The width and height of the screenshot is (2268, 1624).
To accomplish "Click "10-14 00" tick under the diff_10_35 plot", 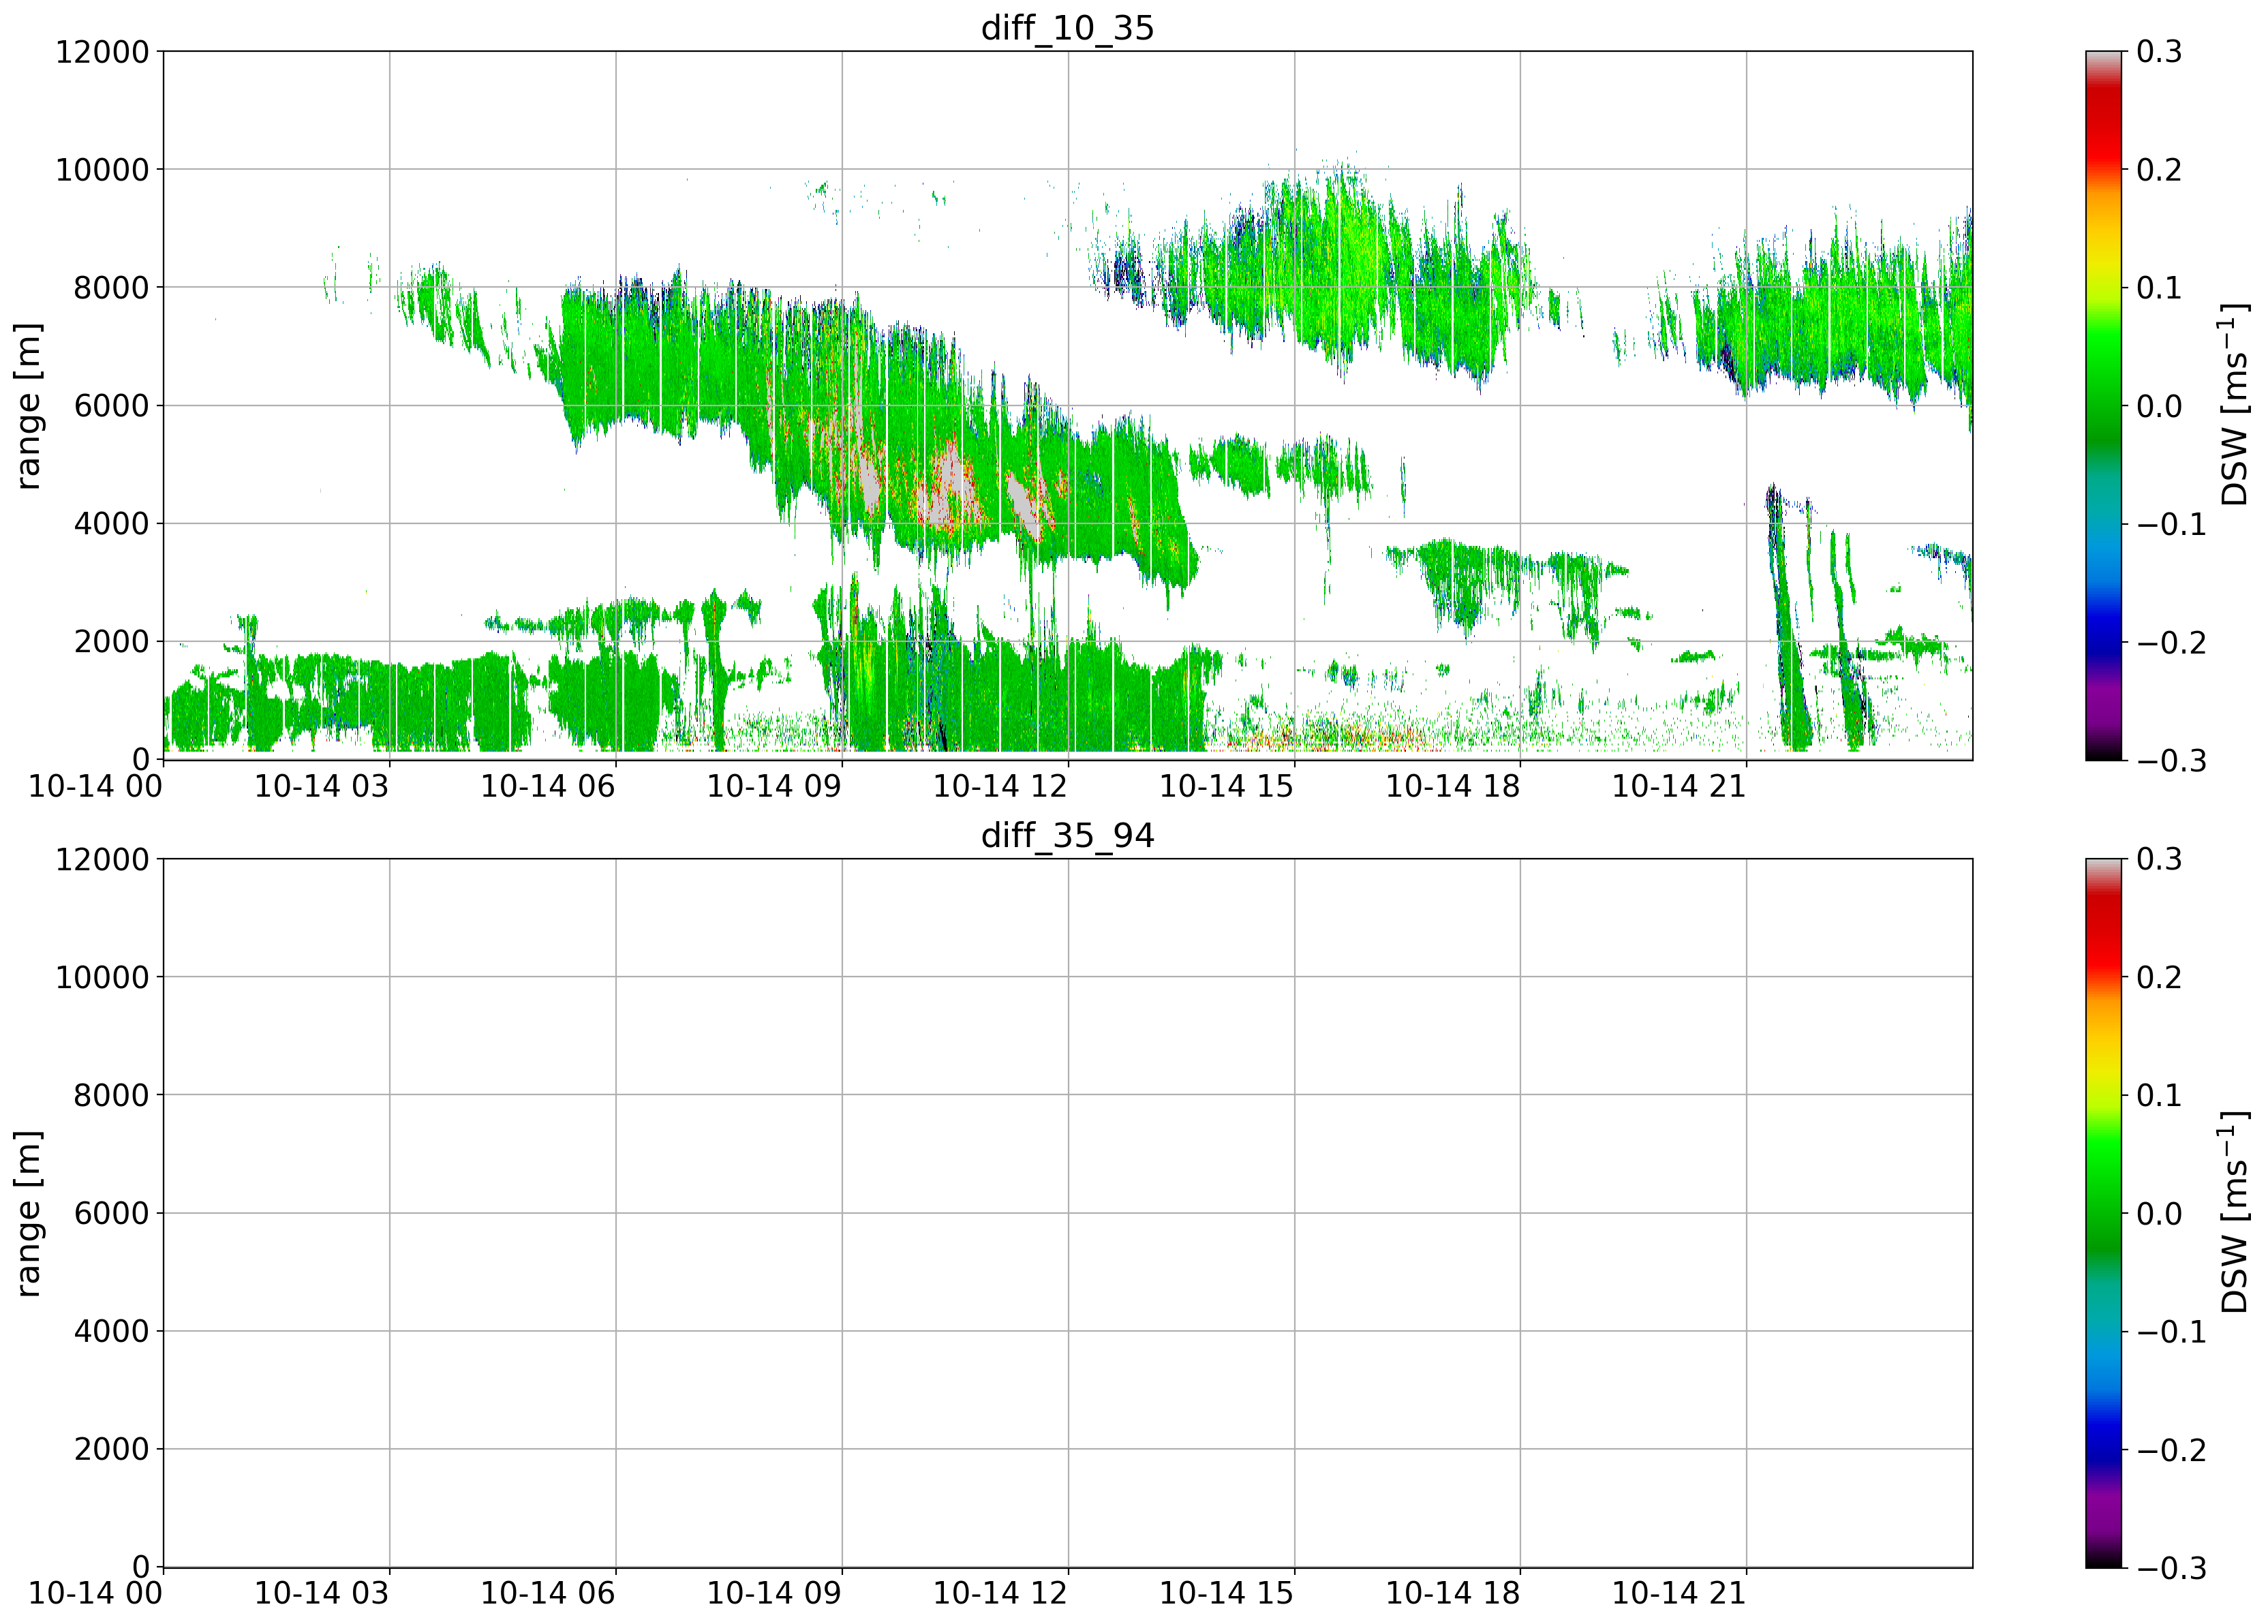I will 95,786.
